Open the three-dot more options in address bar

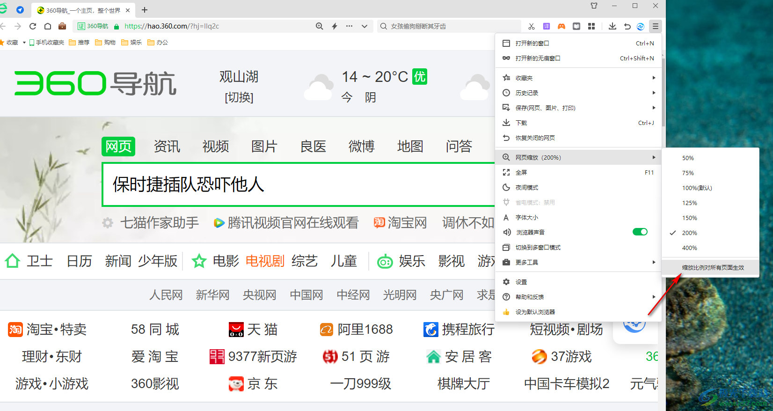349,26
